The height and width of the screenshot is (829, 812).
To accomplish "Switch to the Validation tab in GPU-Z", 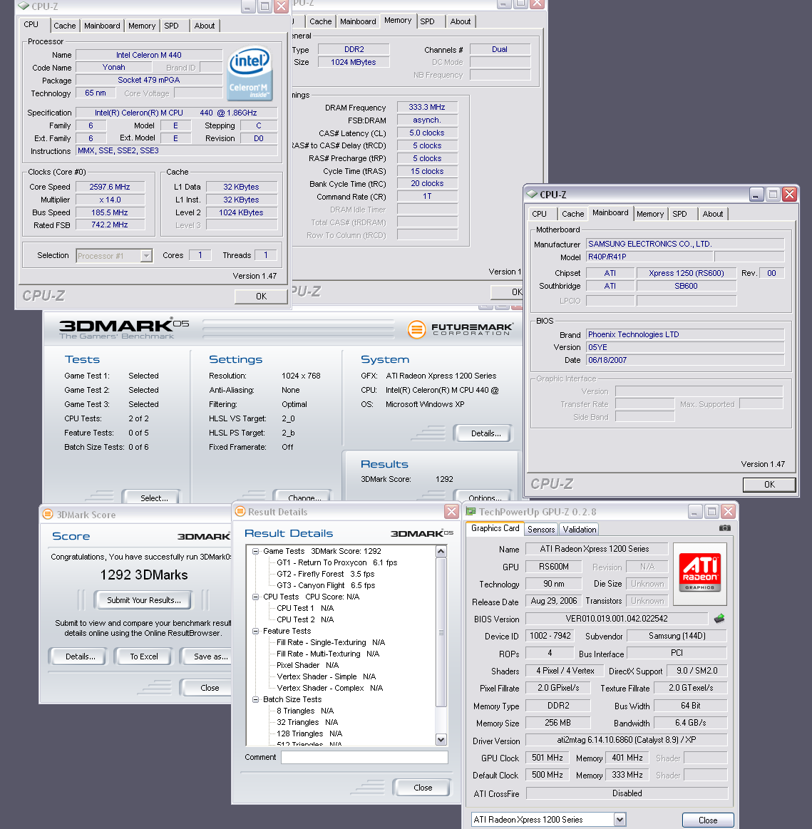I will [x=580, y=529].
